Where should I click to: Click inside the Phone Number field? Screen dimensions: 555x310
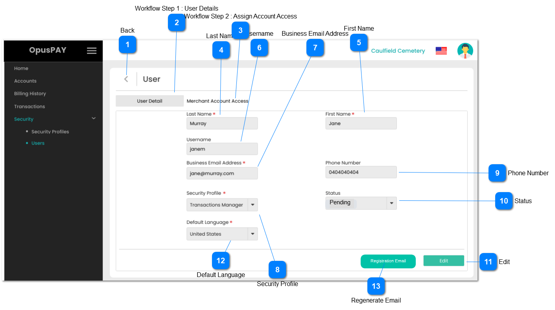click(x=361, y=172)
